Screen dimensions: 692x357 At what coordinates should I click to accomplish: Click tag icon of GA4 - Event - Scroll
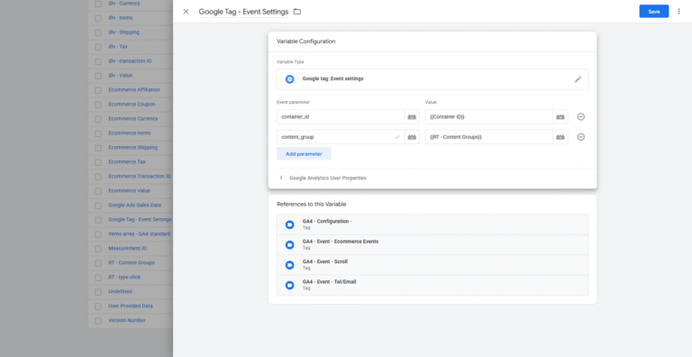(x=289, y=265)
